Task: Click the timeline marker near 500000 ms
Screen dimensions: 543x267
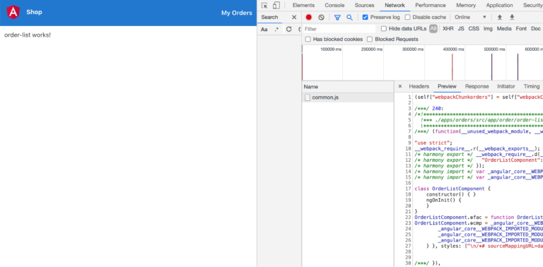Action: 492,67
